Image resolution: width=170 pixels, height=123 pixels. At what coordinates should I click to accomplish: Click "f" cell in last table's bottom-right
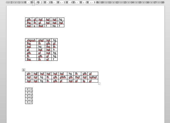tap(31, 102)
